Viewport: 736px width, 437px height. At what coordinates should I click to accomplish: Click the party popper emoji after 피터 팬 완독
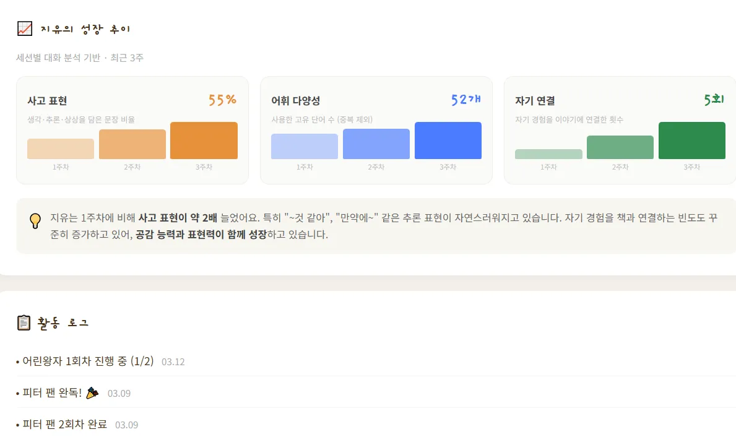(92, 392)
